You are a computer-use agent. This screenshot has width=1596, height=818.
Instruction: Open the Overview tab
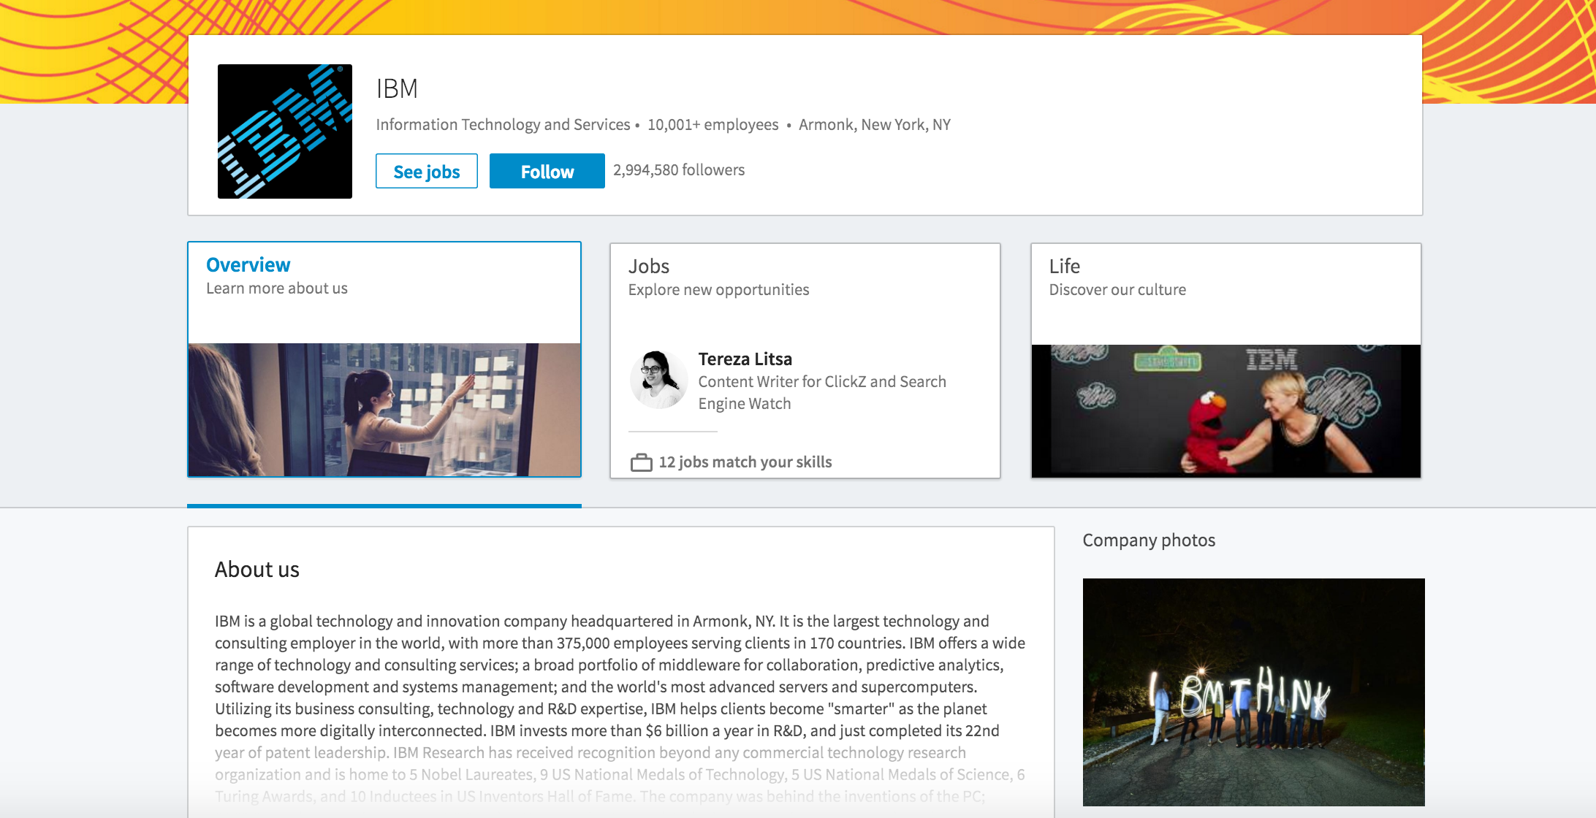(x=248, y=265)
